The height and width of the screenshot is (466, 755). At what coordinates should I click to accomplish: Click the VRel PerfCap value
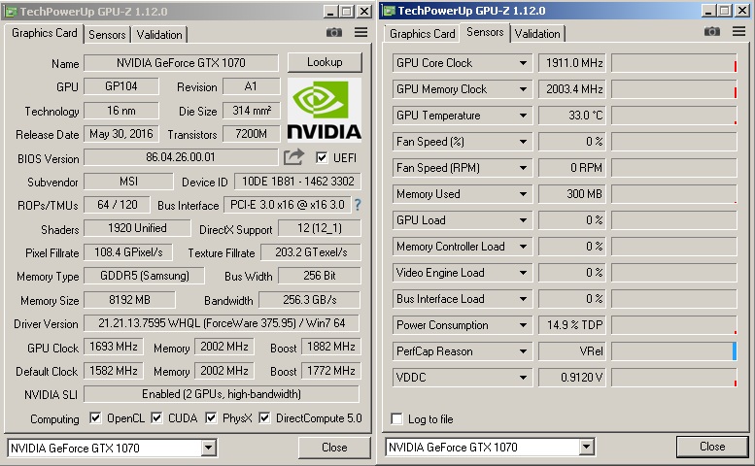[x=572, y=351]
